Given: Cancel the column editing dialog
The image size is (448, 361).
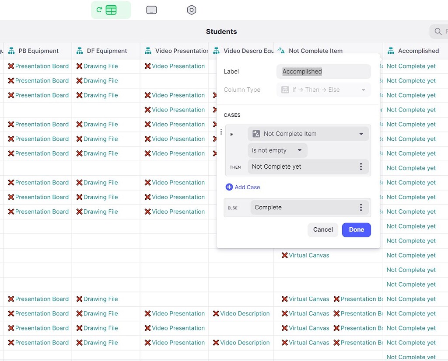Looking at the screenshot, I should point(323,229).
